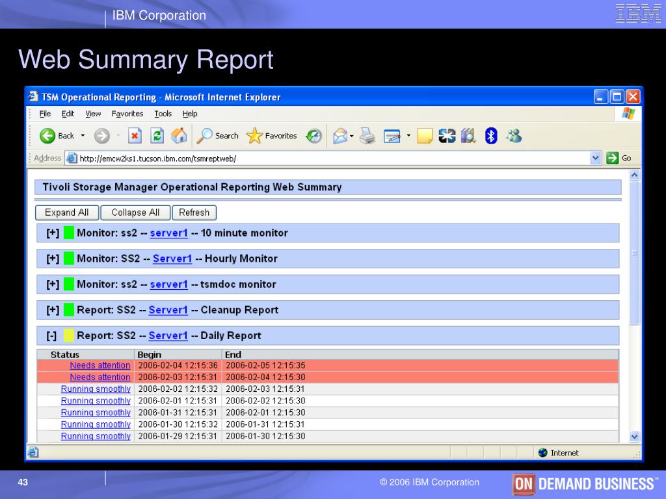Viewport: 666px width, 499px height.
Task: Click the vertical scrollbar up arrow
Action: 634,175
